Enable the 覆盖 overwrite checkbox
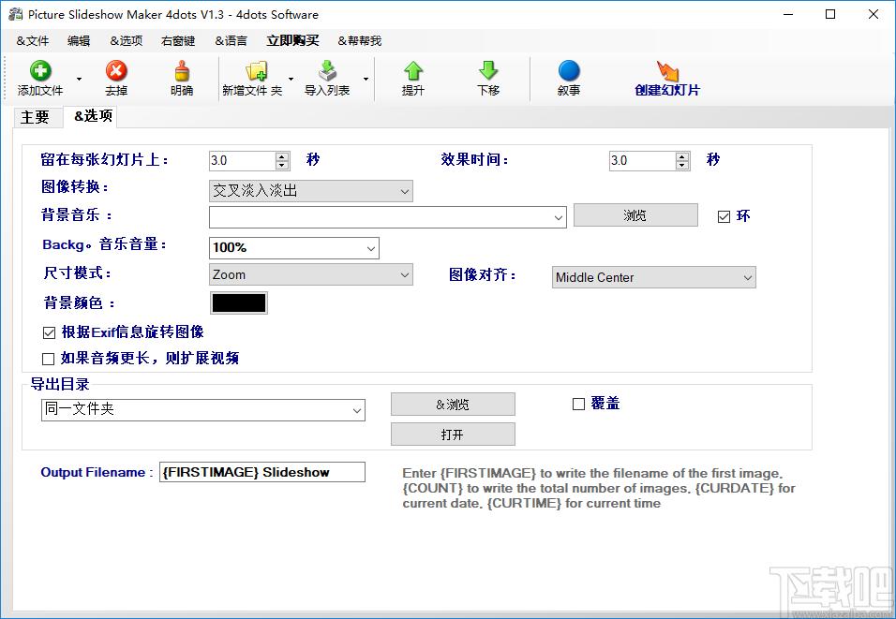The width and height of the screenshot is (896, 619). coord(578,404)
